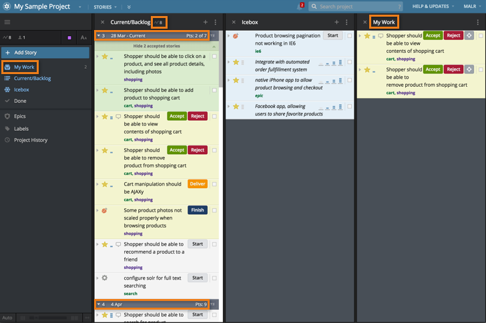Click the purple color square in sidebar

(x=69, y=37)
